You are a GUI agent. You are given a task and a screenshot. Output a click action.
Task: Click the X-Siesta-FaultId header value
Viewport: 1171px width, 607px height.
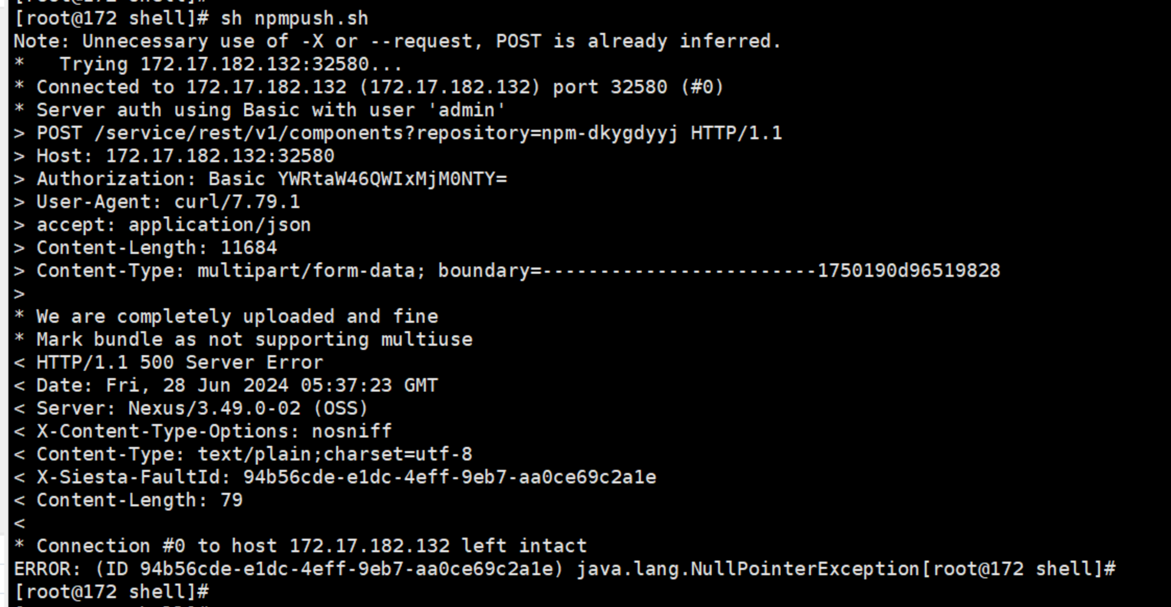tap(449, 477)
